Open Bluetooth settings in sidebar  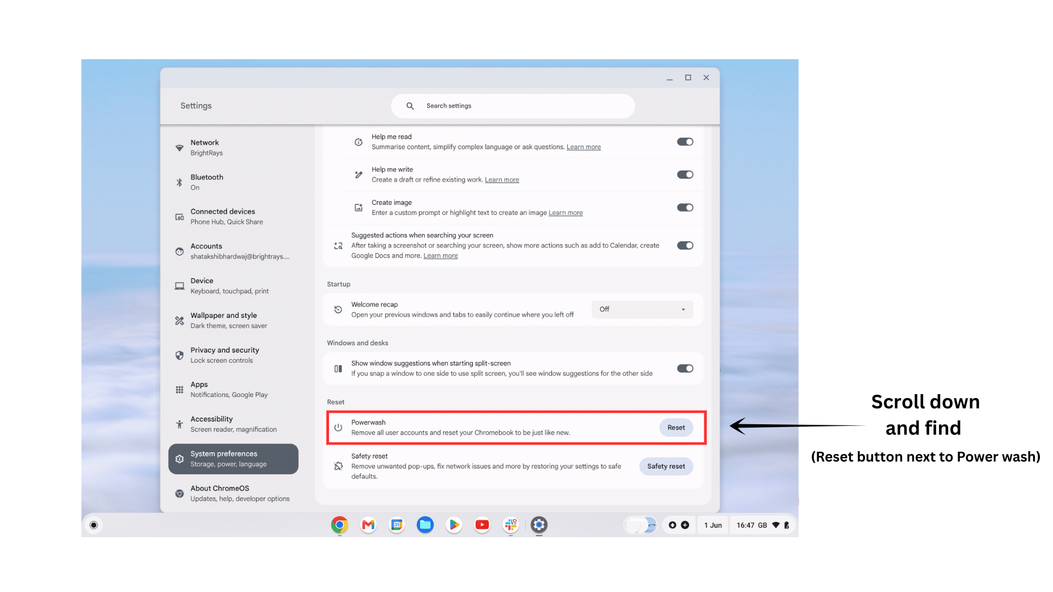coord(233,182)
